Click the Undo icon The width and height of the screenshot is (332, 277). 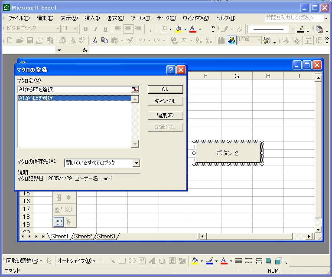tap(142, 40)
